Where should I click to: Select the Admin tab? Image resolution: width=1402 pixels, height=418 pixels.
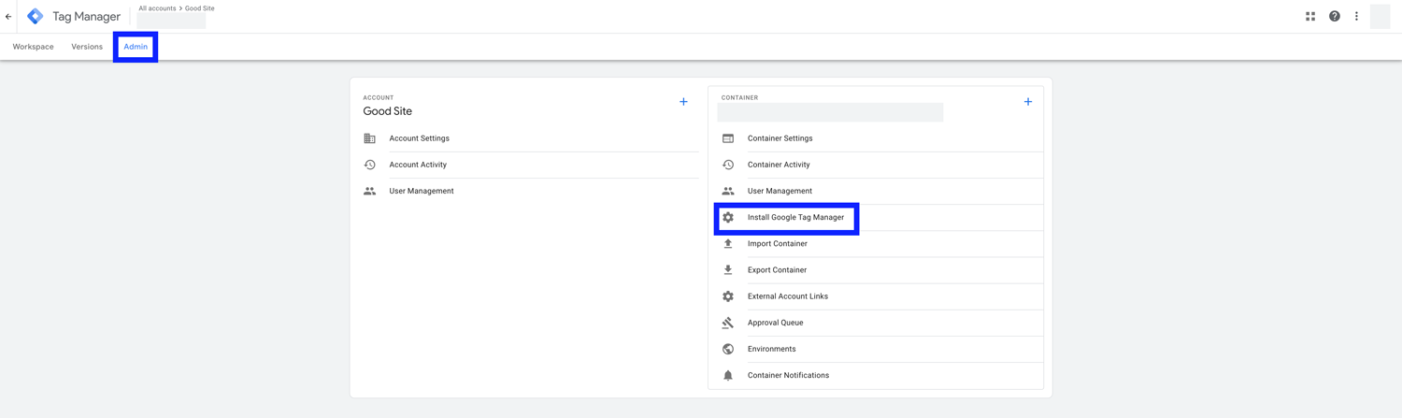[x=136, y=47]
